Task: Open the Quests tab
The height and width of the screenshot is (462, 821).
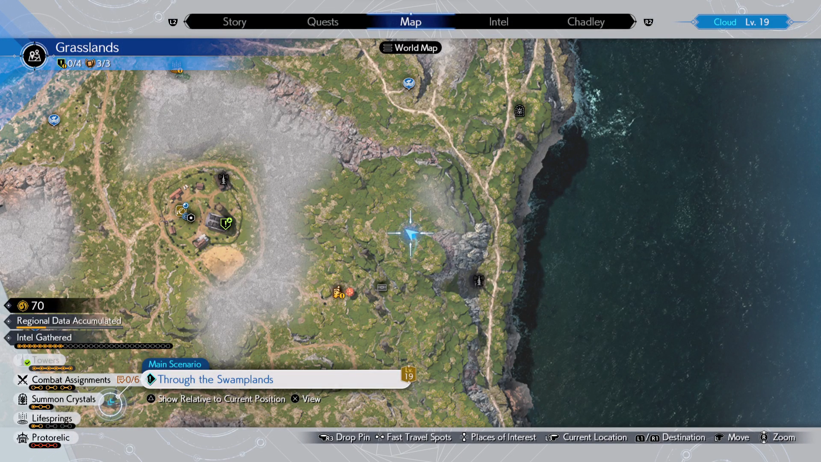Action: pyautogui.click(x=322, y=22)
